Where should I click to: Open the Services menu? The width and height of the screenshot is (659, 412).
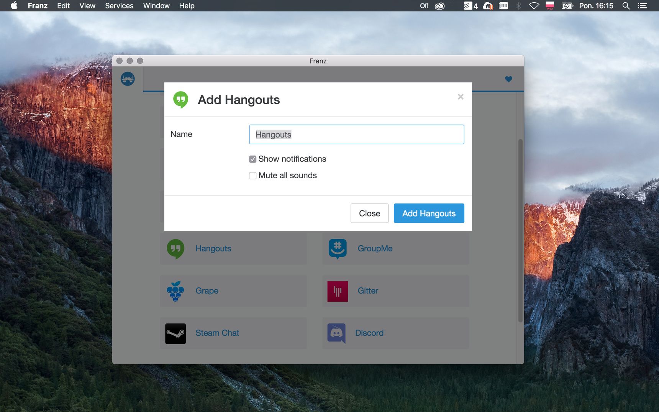[119, 6]
